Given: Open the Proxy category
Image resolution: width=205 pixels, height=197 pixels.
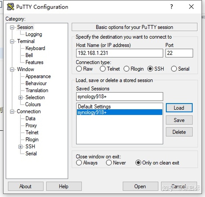Looking at the screenshot, I should [31, 125].
